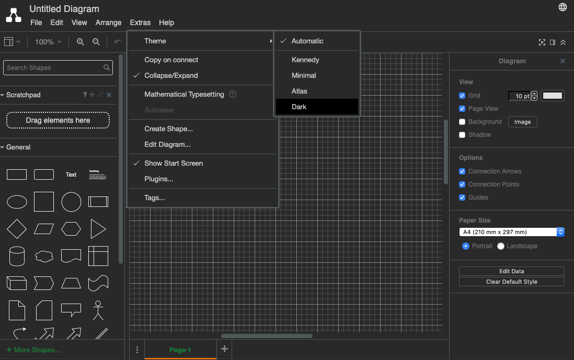Select the Actor stick figure shape
574x360 pixels.
[98, 310]
